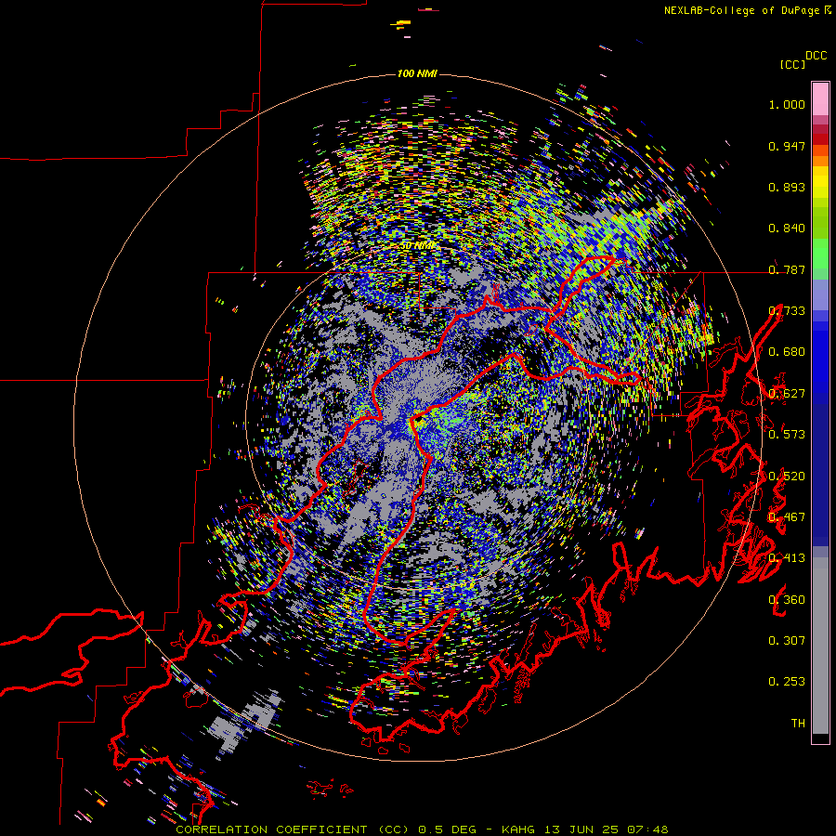
Task: Click the 0.680 legend value
Action: (x=787, y=352)
